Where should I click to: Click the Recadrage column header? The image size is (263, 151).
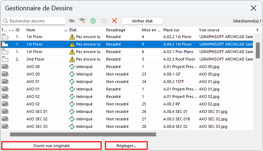coord(123,30)
